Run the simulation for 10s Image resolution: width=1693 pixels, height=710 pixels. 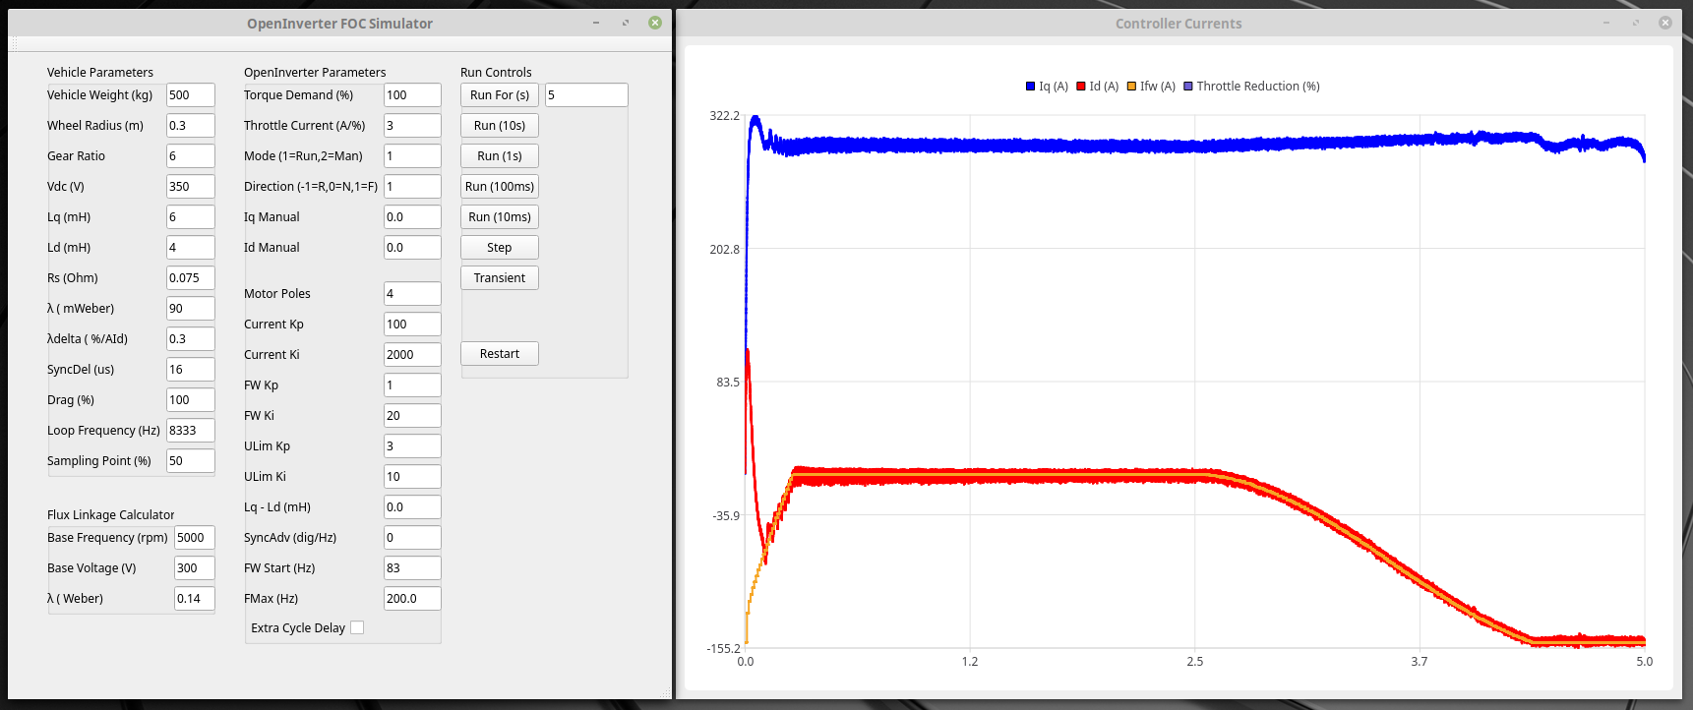[x=500, y=126]
